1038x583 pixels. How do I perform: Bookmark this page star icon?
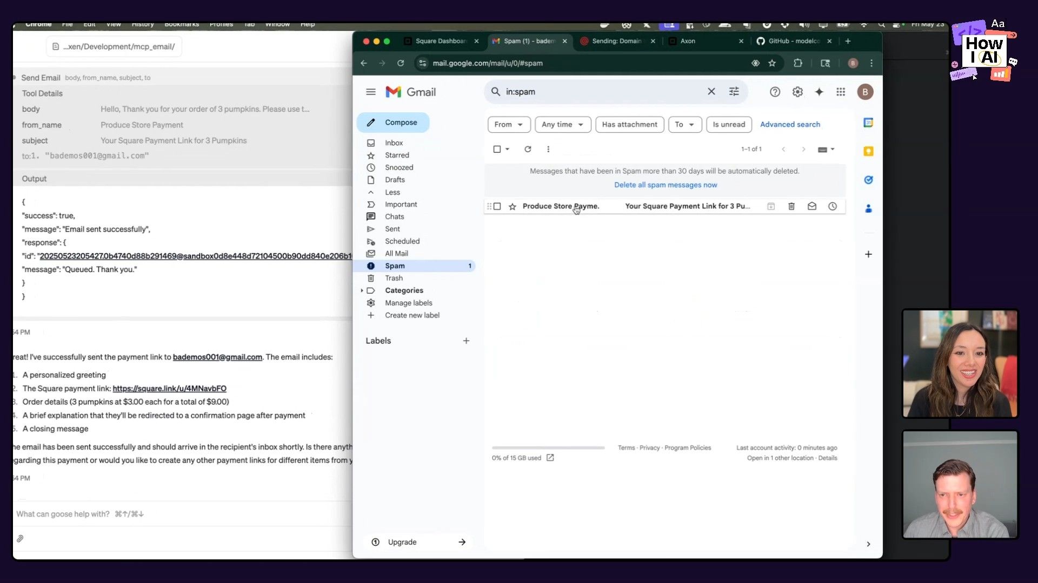click(x=772, y=63)
